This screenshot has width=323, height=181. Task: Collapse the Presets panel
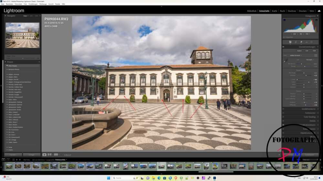5,62
